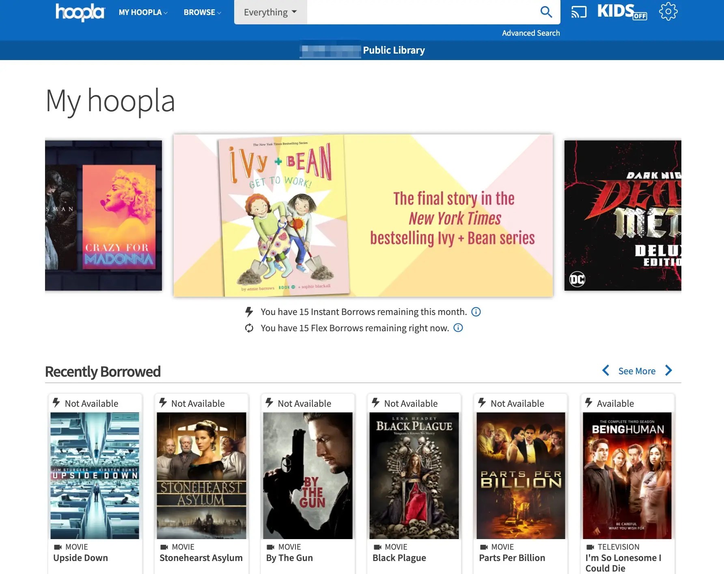This screenshot has height=574, width=724.
Task: Click the cast to device icon
Action: click(579, 12)
